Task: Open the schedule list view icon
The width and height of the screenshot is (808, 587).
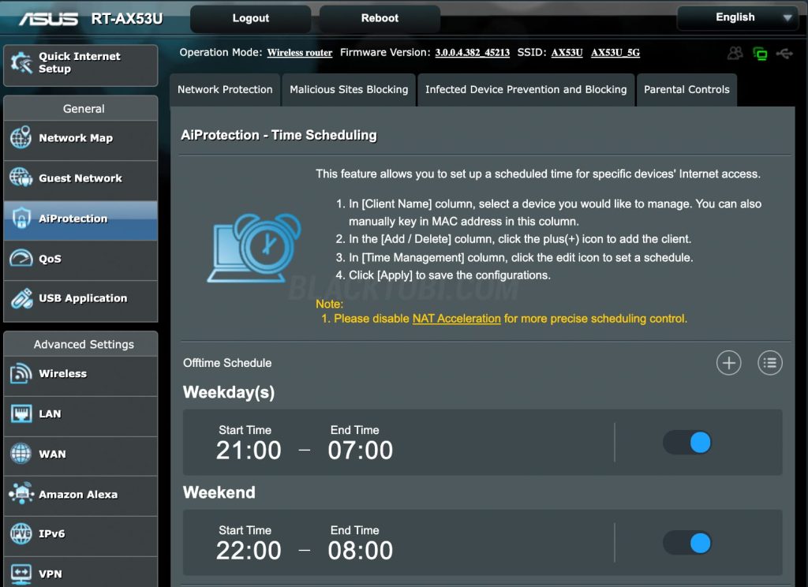Action: coord(770,363)
